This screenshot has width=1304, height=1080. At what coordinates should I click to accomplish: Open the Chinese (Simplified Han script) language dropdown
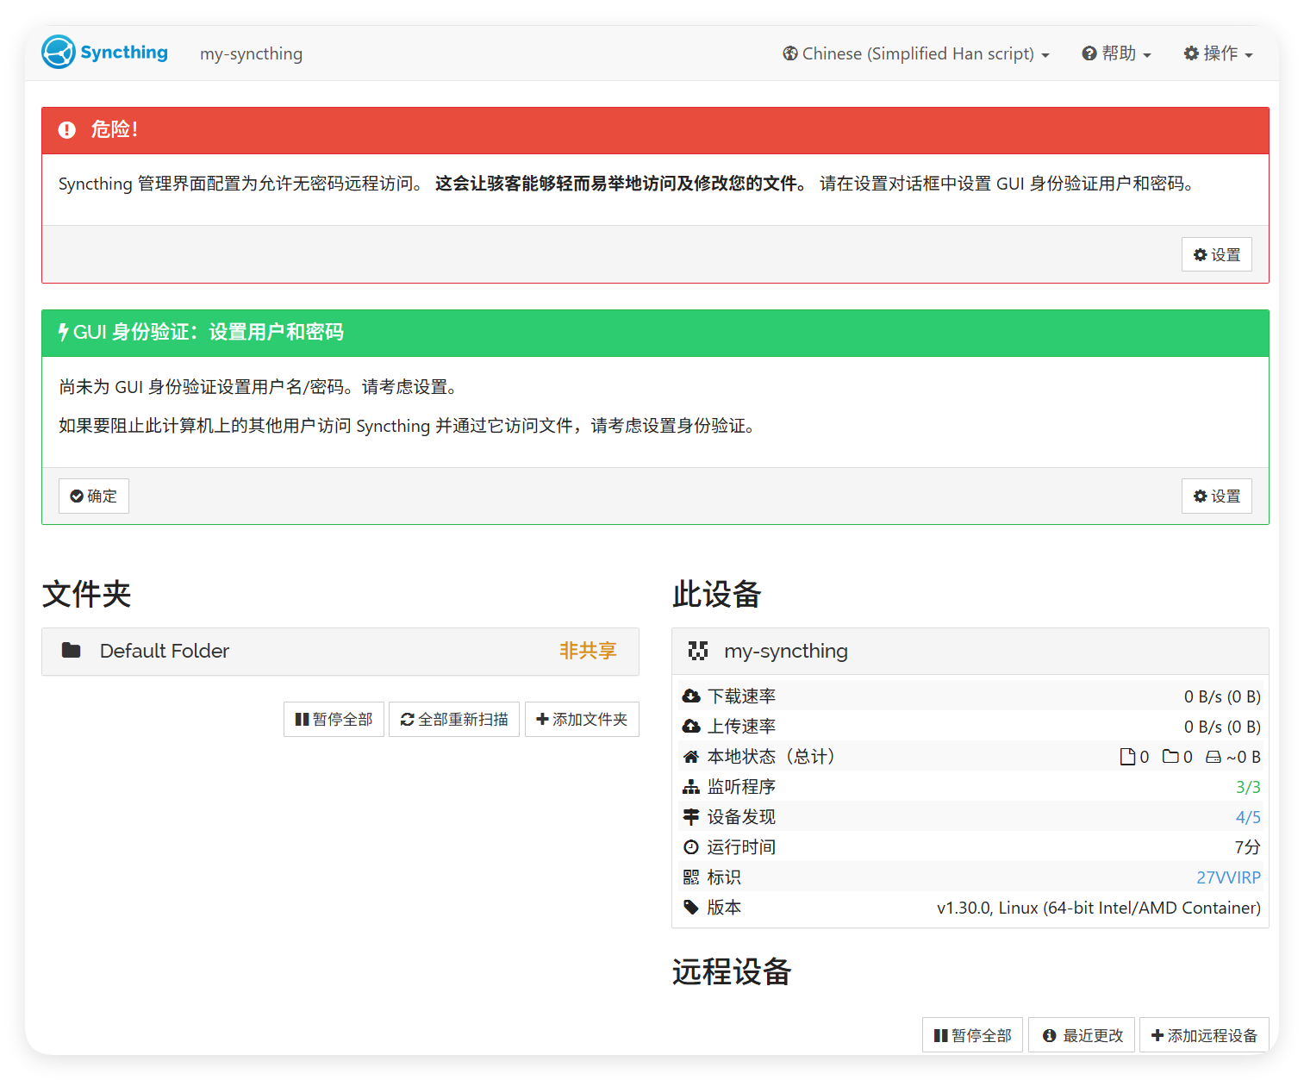916,53
